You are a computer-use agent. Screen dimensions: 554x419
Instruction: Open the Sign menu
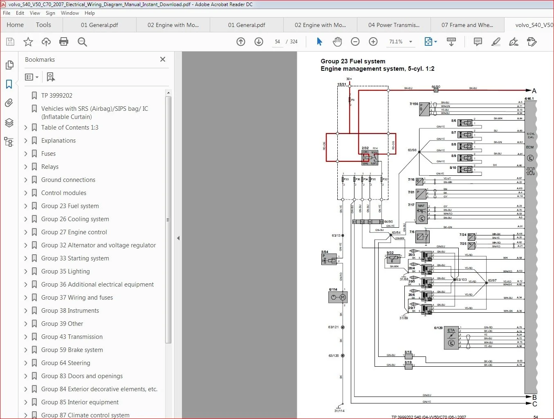click(50, 13)
